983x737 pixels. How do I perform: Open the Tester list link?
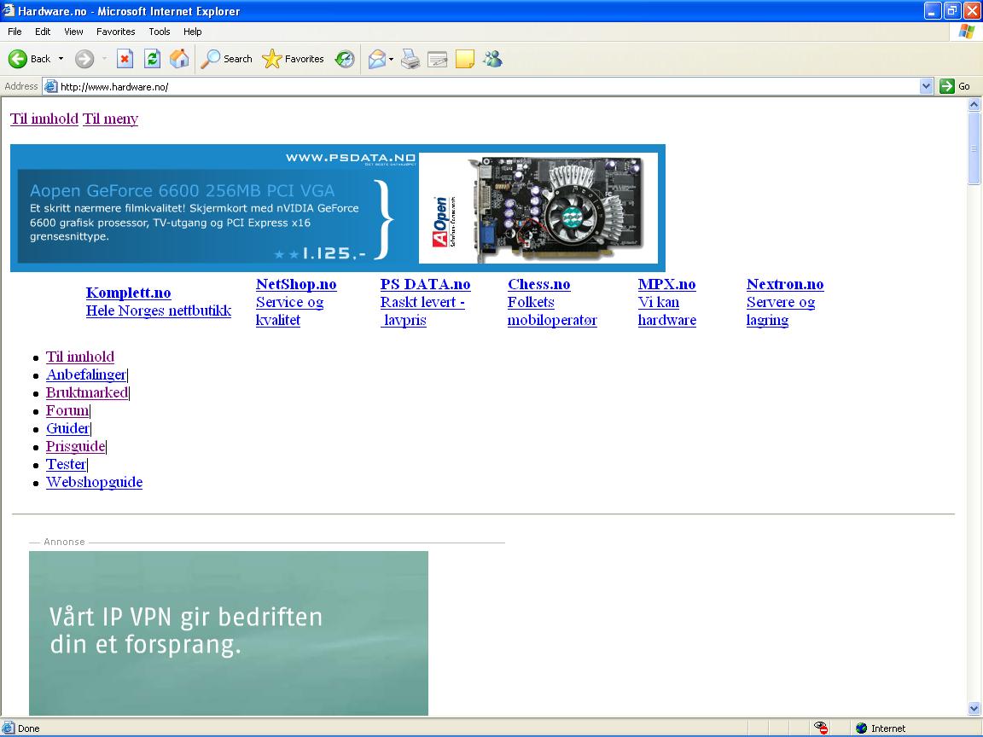click(x=66, y=464)
